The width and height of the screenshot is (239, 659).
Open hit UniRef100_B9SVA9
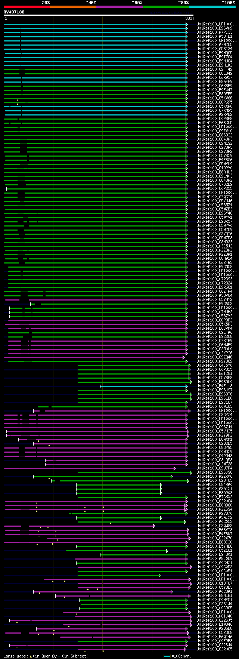214,28
